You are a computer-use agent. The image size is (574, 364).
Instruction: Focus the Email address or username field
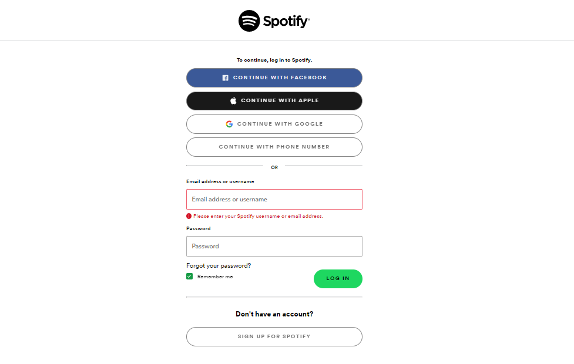tap(274, 199)
